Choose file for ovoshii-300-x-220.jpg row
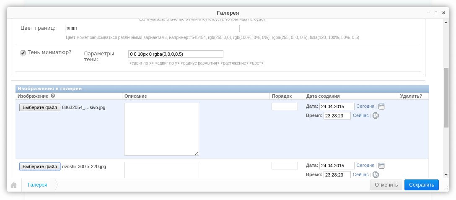This screenshot has height=200, width=456. tap(39, 166)
